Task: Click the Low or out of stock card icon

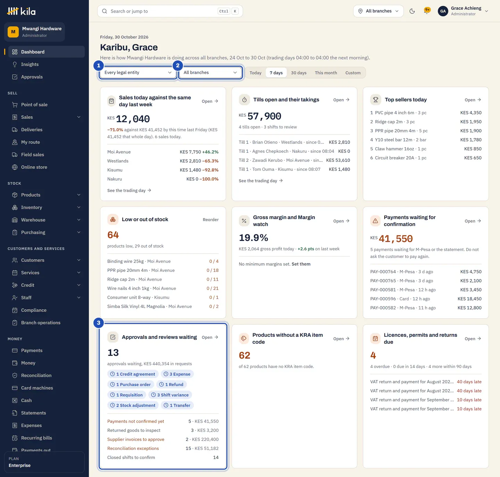Action: [x=113, y=219]
